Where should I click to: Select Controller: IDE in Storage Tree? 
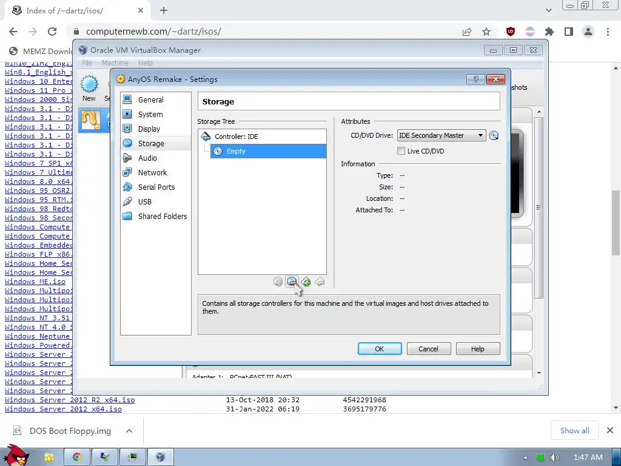[x=262, y=137]
